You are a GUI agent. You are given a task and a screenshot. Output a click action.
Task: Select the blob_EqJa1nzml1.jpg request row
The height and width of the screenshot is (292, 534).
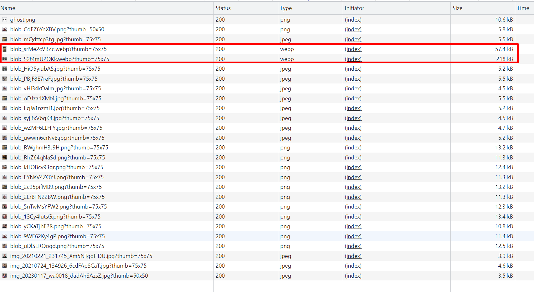[x=125, y=108]
